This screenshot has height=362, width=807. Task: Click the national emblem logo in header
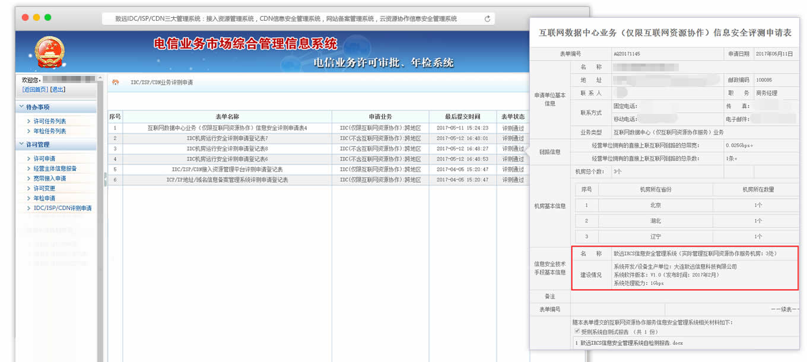(49, 52)
